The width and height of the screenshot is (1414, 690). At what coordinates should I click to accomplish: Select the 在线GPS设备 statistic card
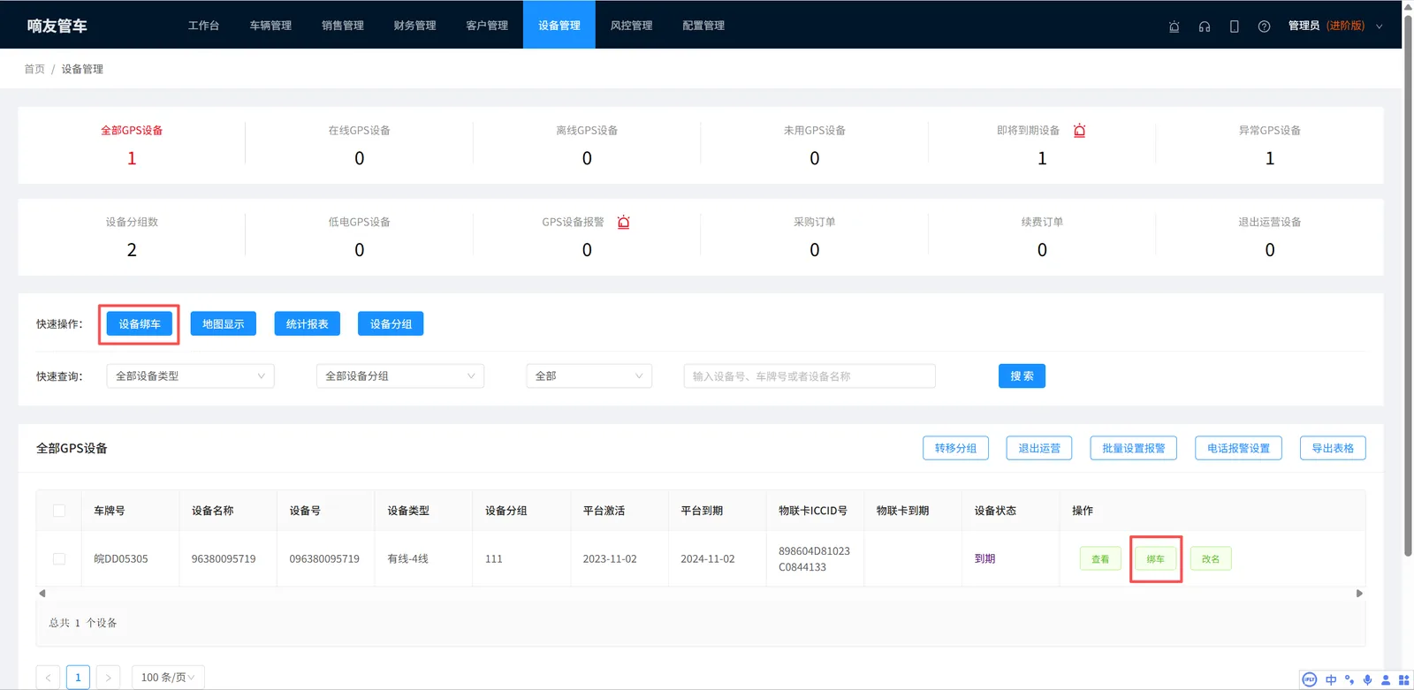[360, 145]
